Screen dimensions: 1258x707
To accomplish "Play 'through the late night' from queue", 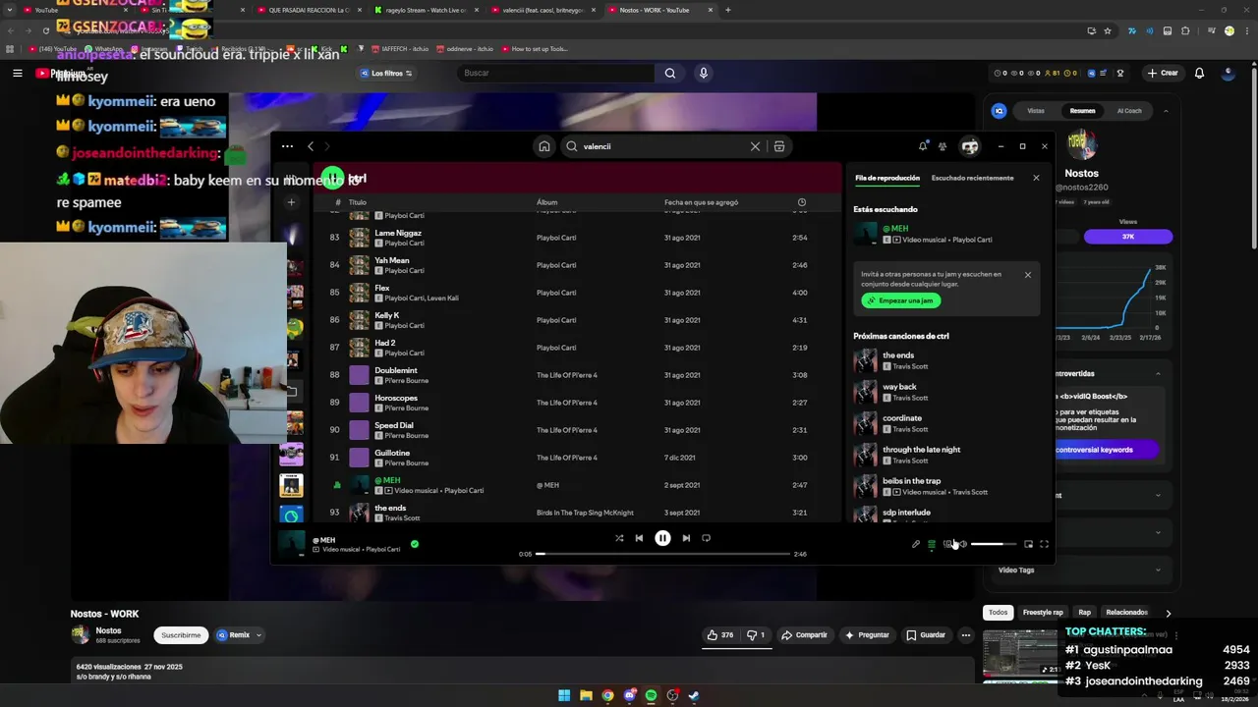I will click(946, 455).
